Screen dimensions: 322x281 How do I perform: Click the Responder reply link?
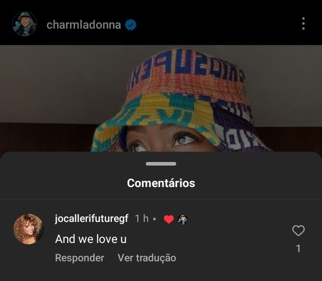(x=80, y=258)
